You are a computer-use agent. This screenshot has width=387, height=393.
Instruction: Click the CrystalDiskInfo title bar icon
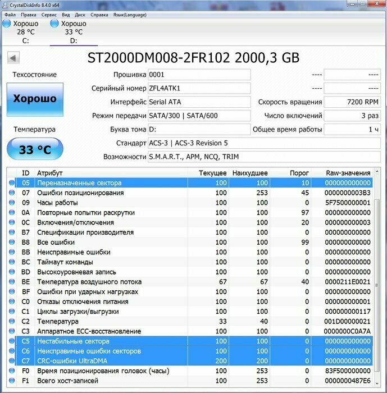coord(5,5)
